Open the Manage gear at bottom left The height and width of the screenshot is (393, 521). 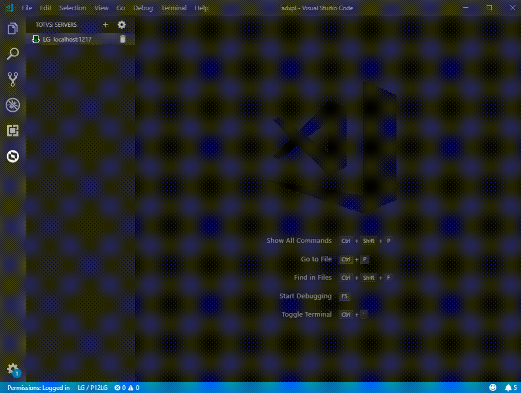click(13, 369)
